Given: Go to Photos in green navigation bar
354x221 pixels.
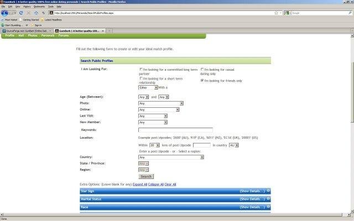Looking at the screenshot, I should [x=33, y=35].
